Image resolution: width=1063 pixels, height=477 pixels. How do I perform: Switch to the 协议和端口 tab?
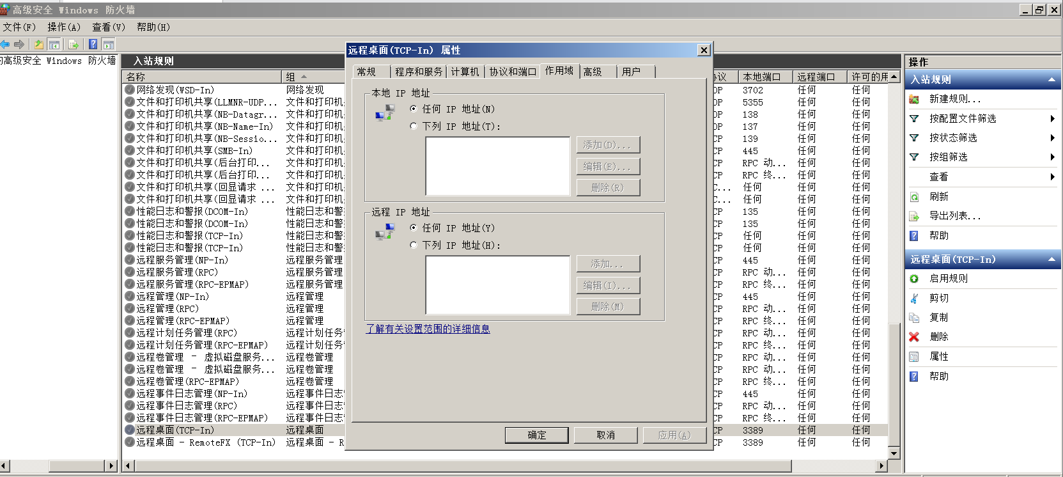click(513, 72)
